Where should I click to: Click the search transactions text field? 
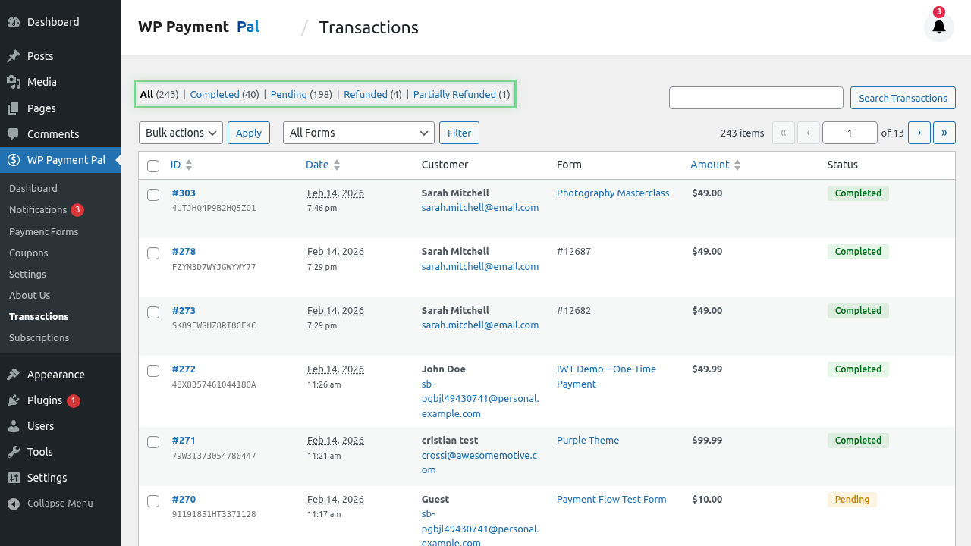(x=756, y=98)
